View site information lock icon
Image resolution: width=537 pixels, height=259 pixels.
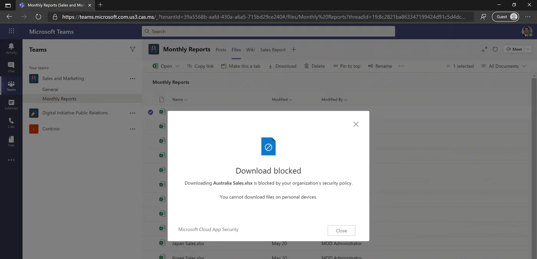click(55, 17)
